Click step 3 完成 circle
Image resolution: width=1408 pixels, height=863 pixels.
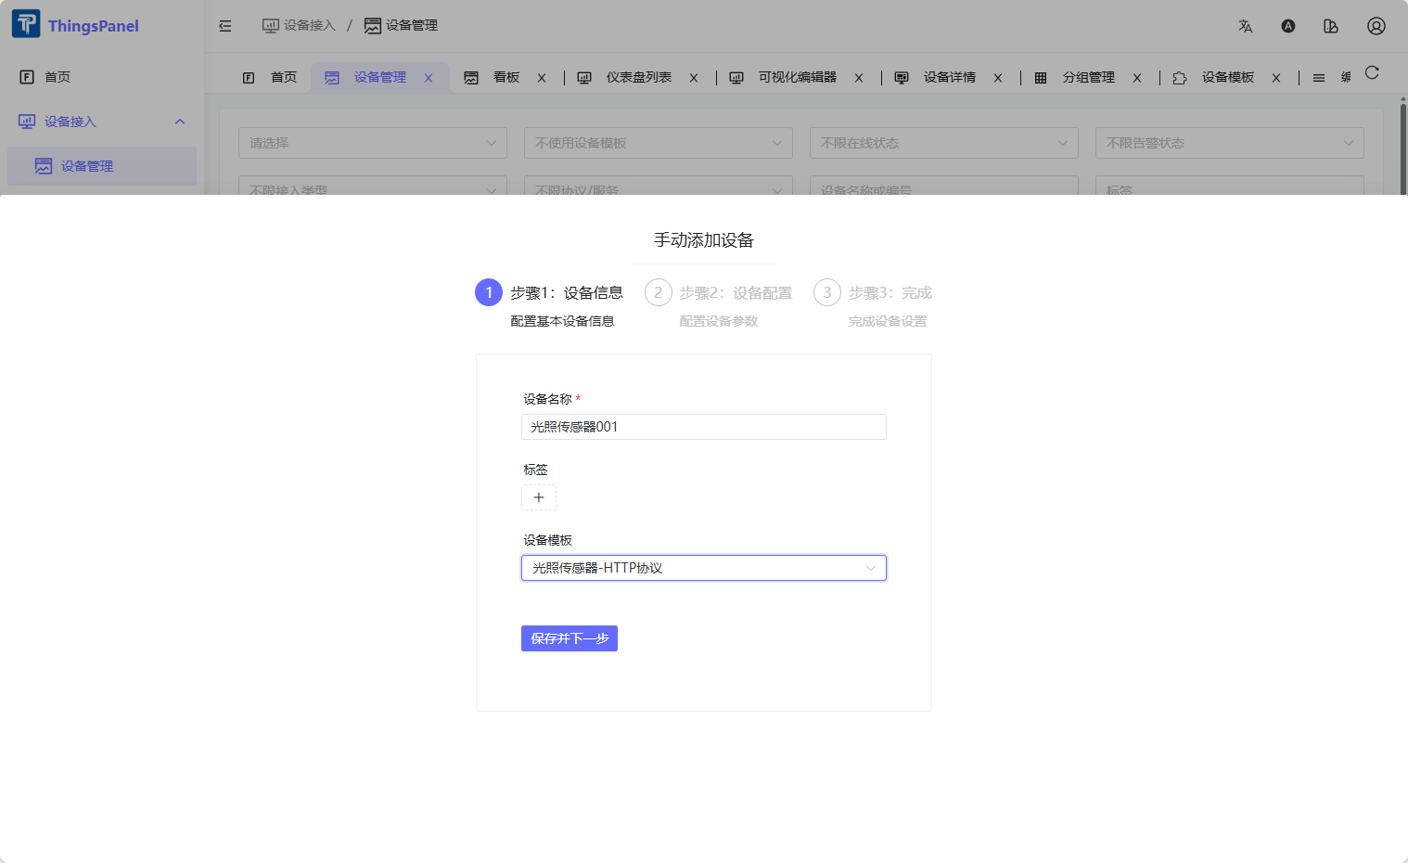(x=827, y=292)
